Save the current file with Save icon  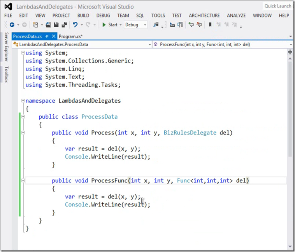[56, 24]
